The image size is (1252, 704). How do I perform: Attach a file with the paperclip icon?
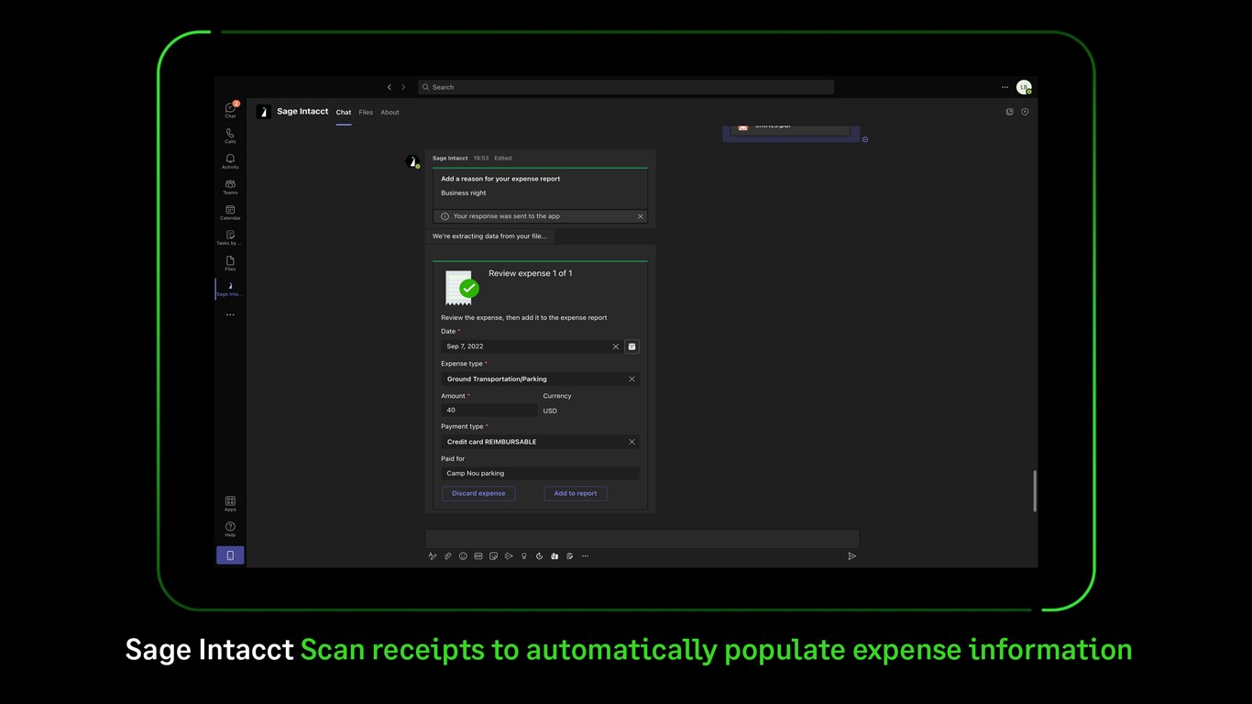(x=448, y=556)
